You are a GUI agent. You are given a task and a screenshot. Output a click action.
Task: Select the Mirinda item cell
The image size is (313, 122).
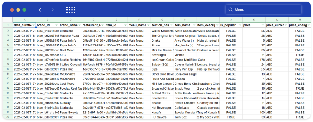tap(185, 55)
